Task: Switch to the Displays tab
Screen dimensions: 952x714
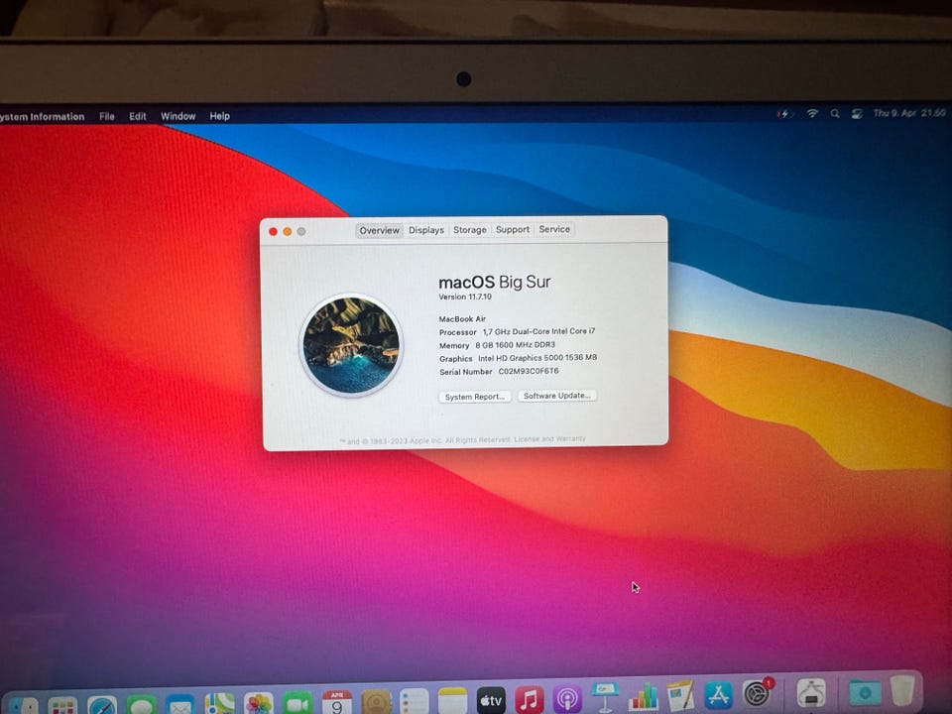Action: click(x=426, y=230)
